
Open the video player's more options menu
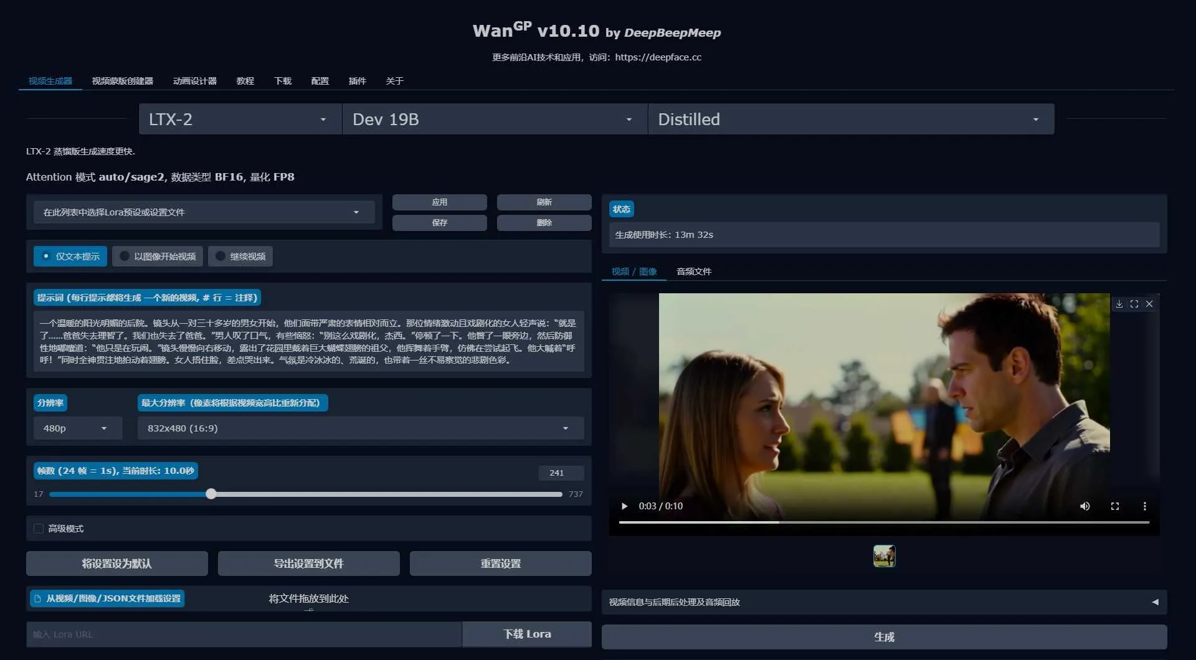click(x=1145, y=506)
